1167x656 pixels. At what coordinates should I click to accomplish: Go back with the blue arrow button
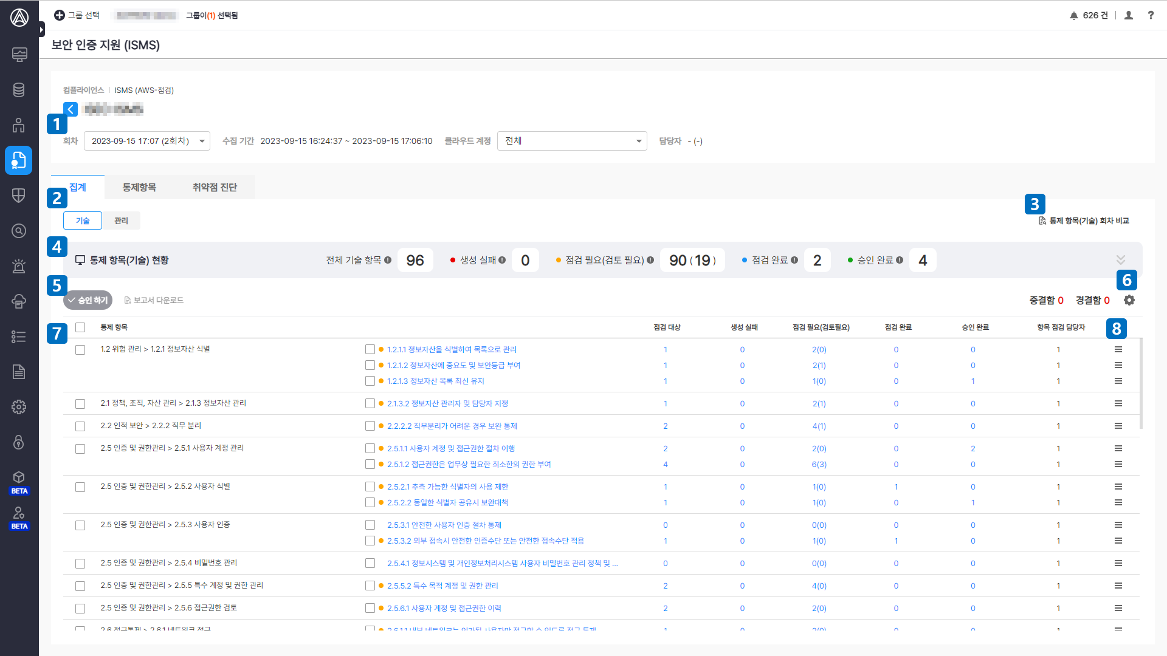[x=71, y=109]
